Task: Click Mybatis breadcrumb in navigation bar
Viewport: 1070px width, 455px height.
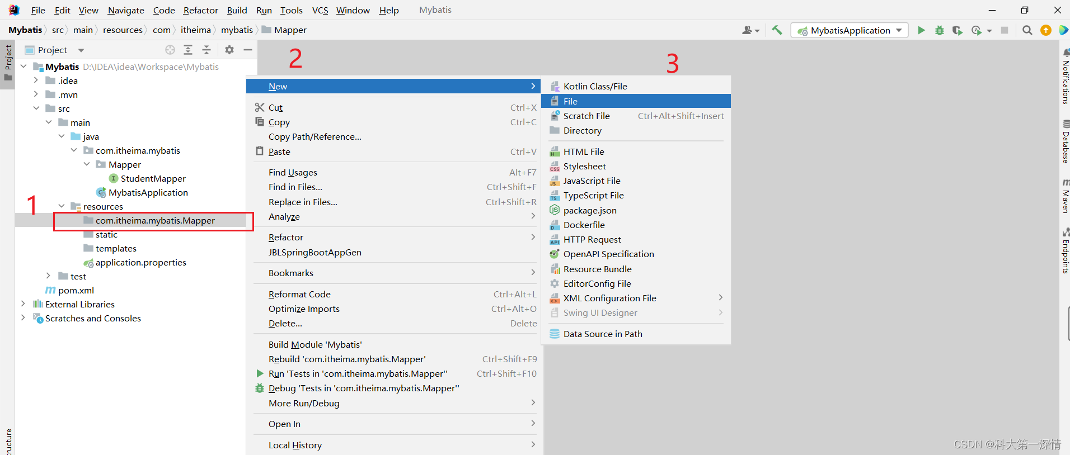Action: pos(25,30)
